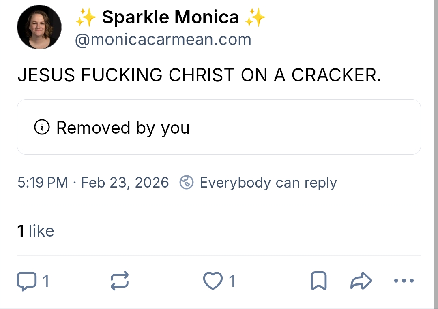Image resolution: width=438 pixels, height=309 pixels.
Task: Click the globe reply-settings icon
Action: point(187,183)
